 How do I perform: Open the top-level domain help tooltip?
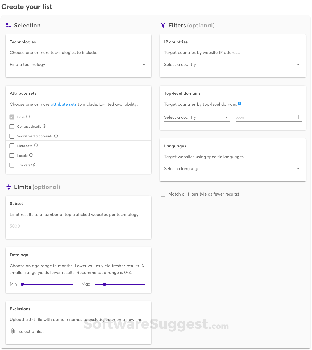[240, 103]
